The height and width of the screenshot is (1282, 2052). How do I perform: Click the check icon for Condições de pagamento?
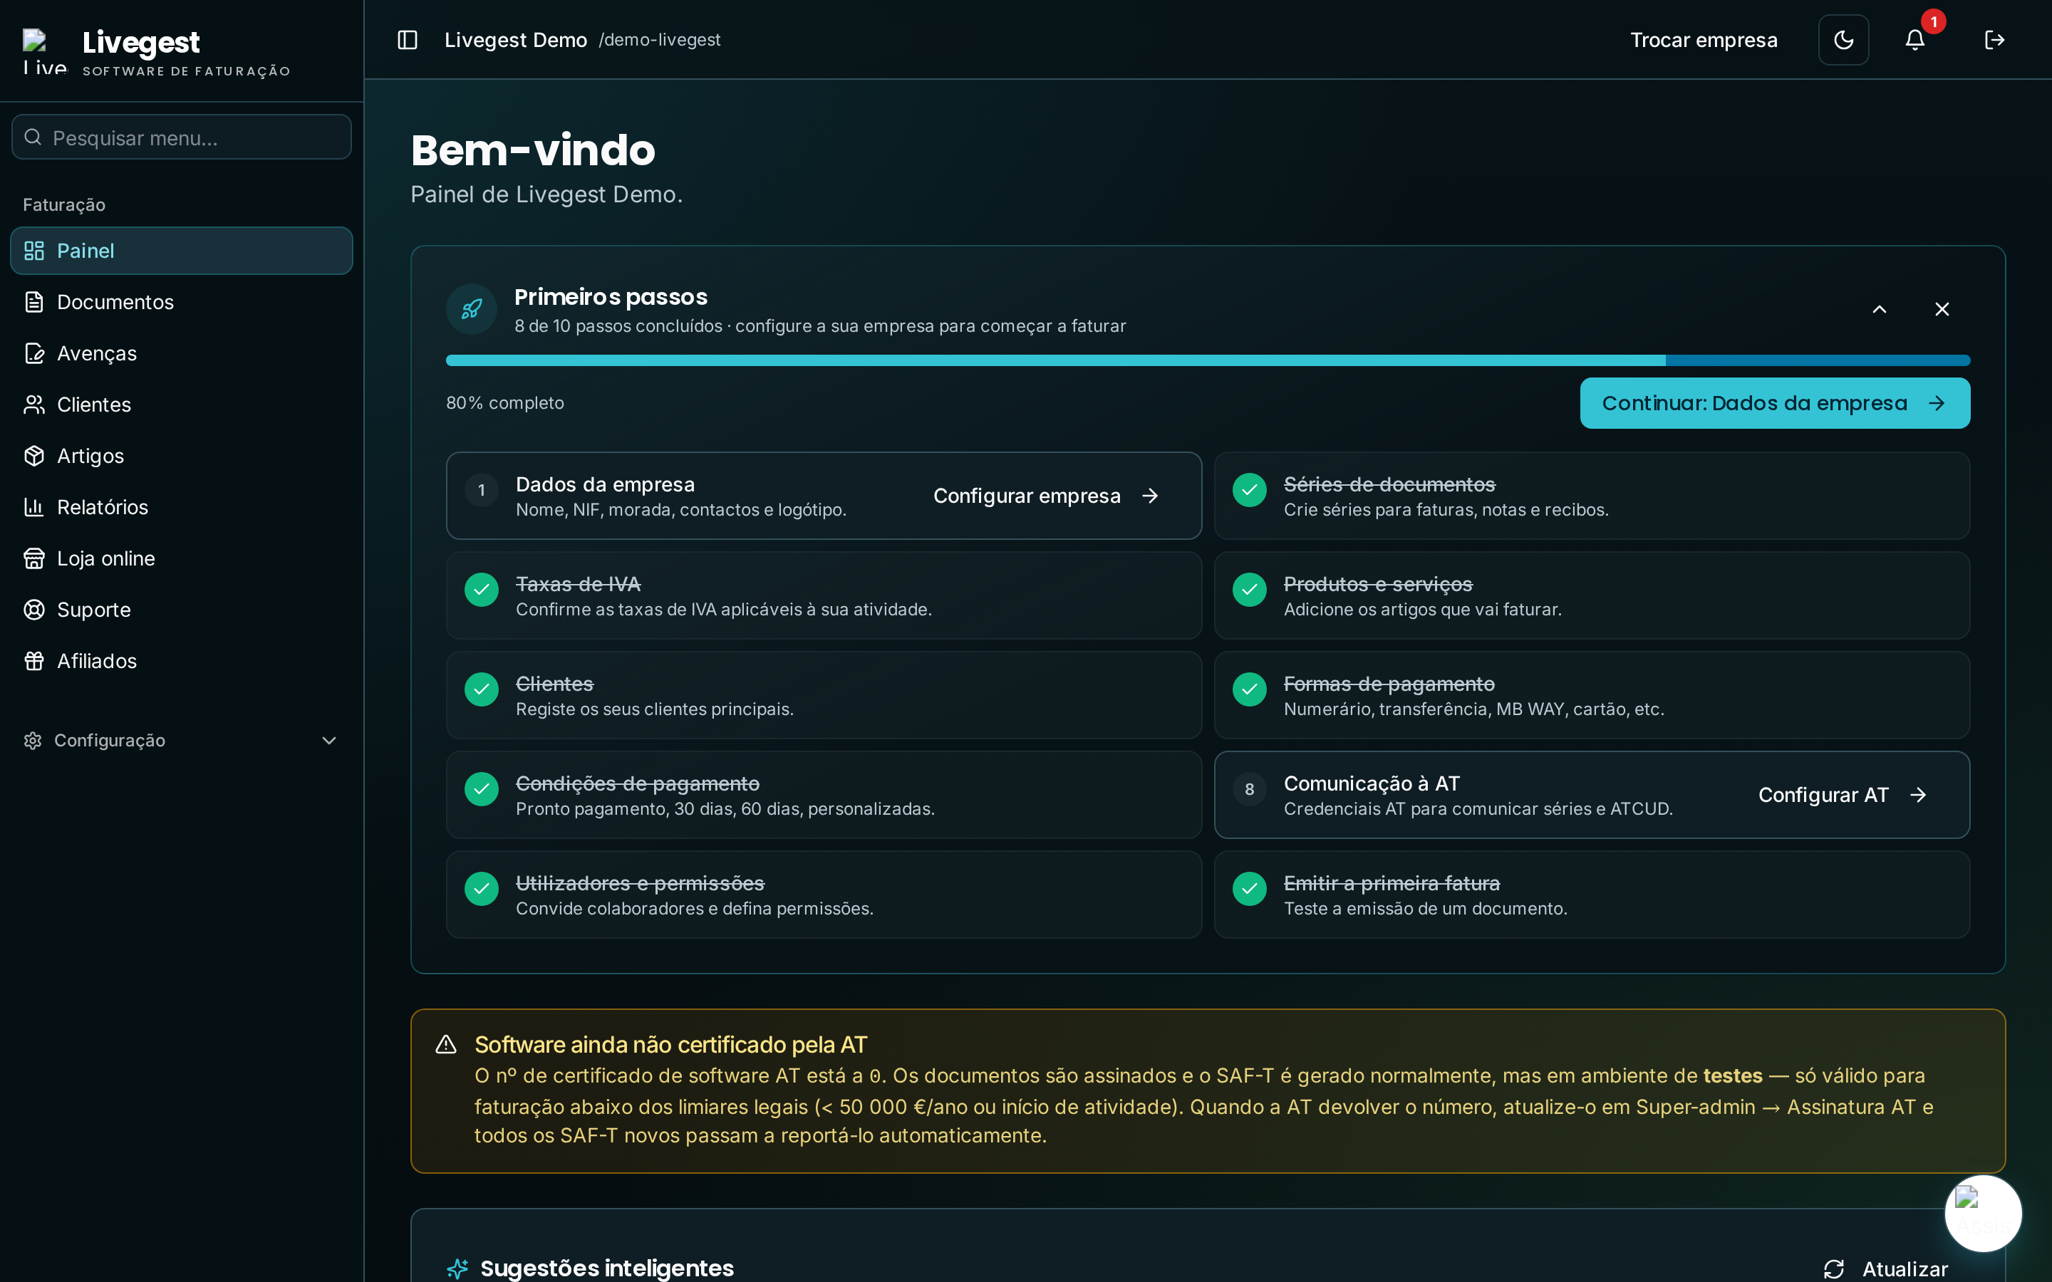tap(482, 788)
